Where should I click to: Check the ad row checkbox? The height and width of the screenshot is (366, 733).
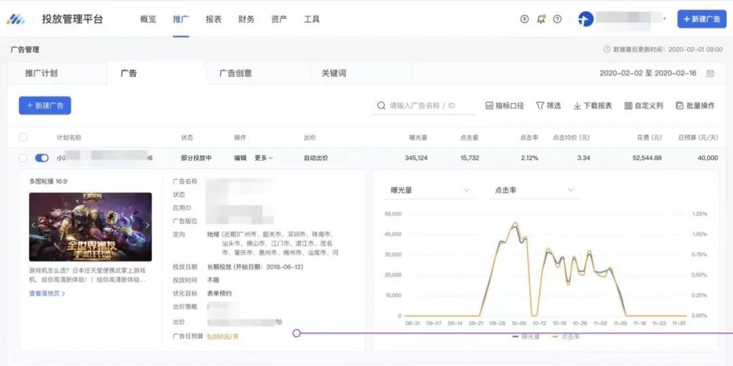click(x=23, y=158)
